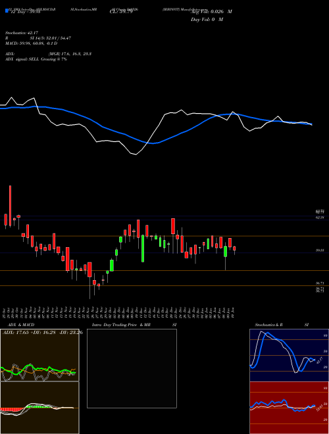The width and height of the screenshot is (329, 434).
Task: Click the 'Intra Day Trading Price & MR' title
Action: [121, 325]
